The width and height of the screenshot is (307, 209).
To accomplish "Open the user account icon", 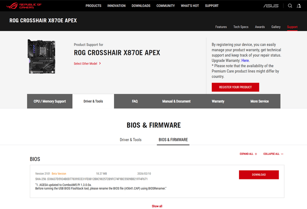I will 299,6.
